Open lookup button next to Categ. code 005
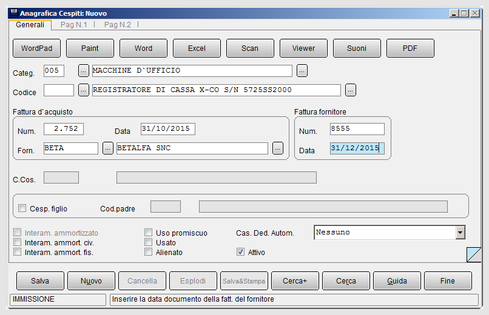 point(83,71)
